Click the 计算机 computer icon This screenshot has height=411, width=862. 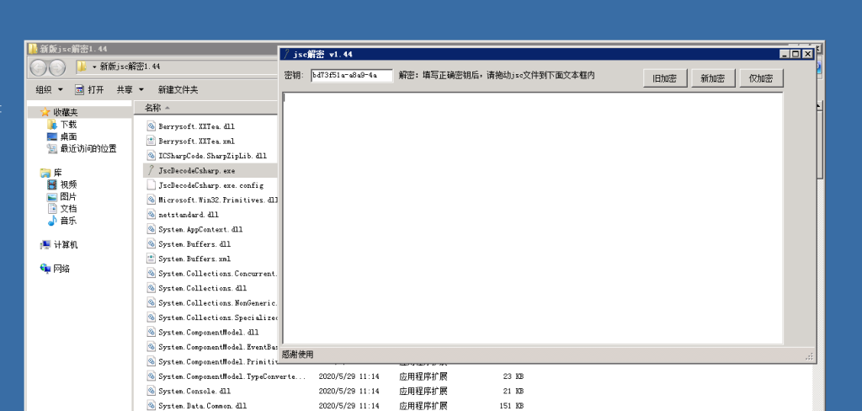[45, 245]
